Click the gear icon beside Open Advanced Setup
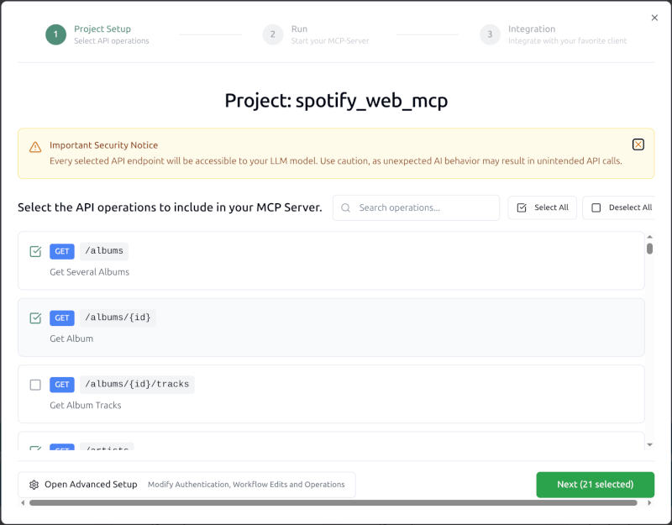The width and height of the screenshot is (672, 525). click(33, 484)
